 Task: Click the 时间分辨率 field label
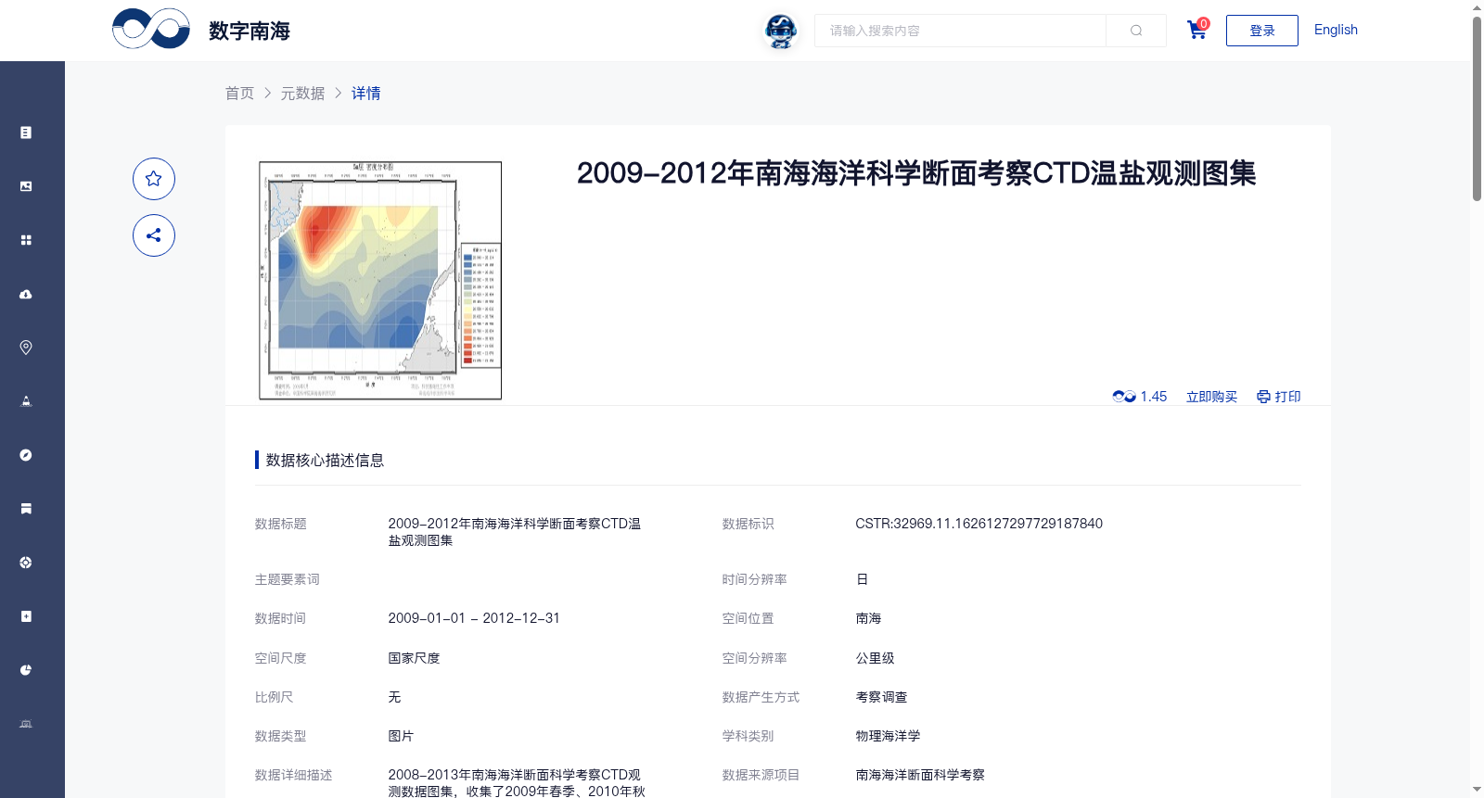tap(754, 579)
